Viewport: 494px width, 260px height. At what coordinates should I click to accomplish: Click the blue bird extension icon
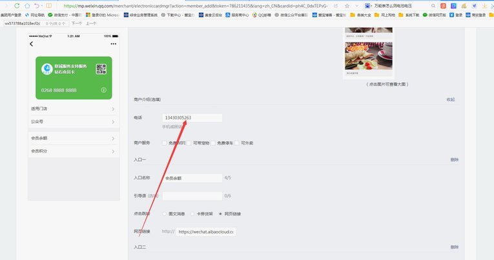coord(474,6)
